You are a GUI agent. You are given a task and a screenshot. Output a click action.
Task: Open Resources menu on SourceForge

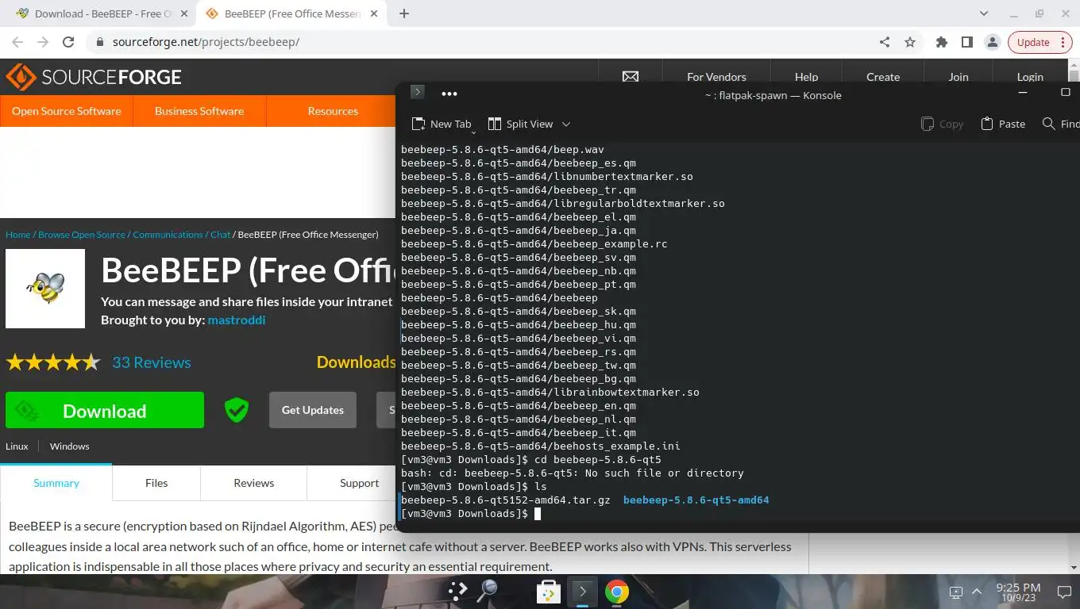point(333,111)
